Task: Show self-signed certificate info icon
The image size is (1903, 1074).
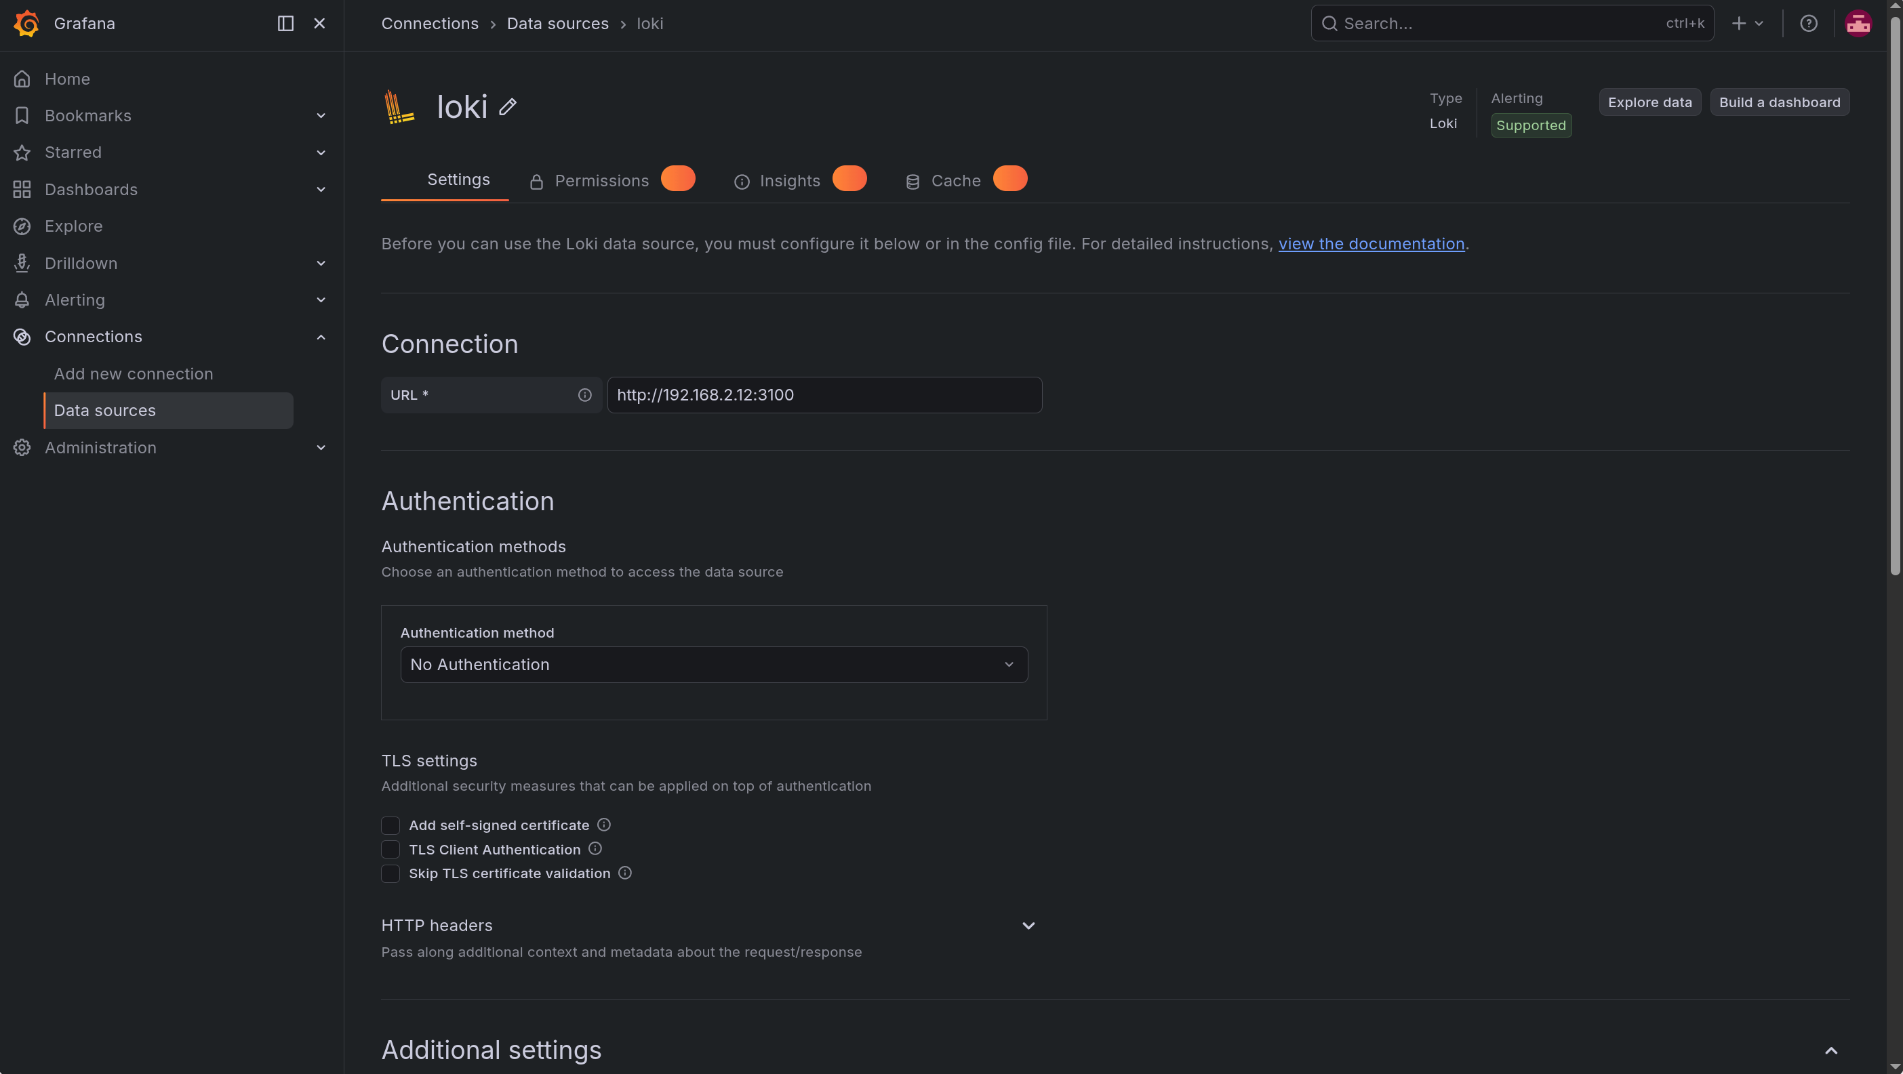Action: [603, 825]
